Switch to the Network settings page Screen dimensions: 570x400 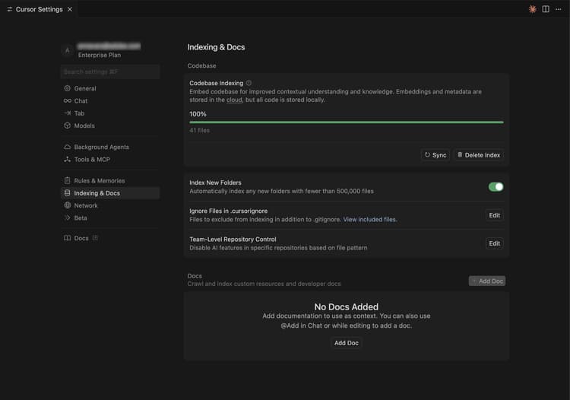coord(110,205)
